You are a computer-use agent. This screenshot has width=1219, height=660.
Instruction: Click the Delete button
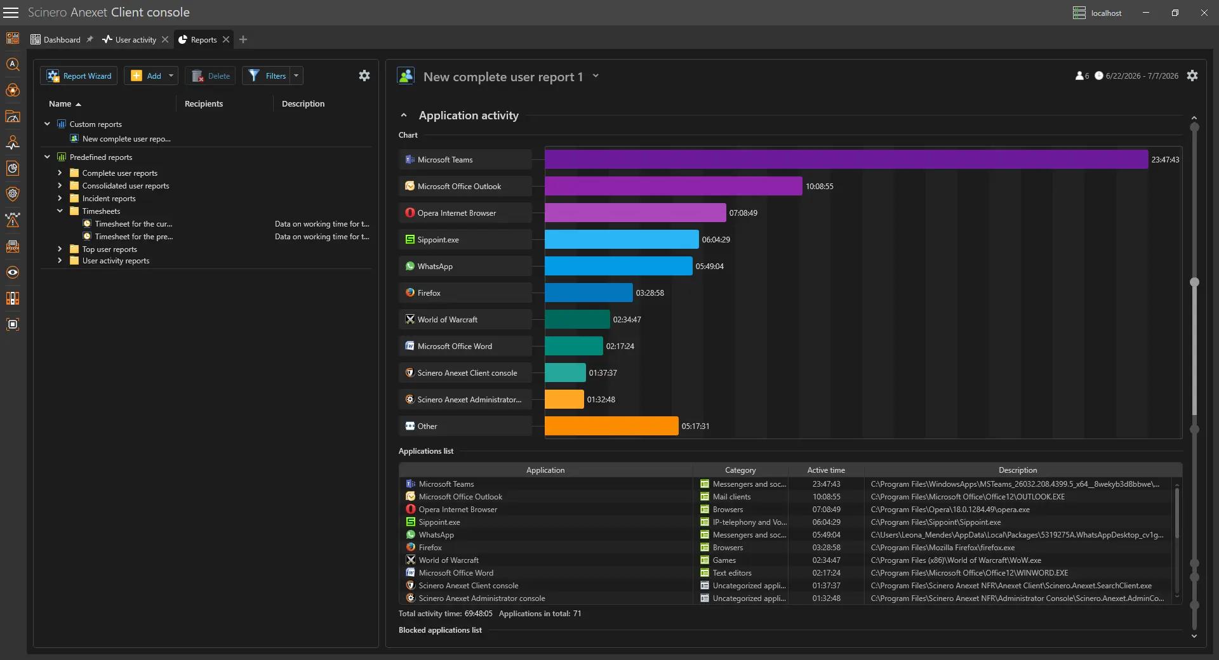(211, 76)
